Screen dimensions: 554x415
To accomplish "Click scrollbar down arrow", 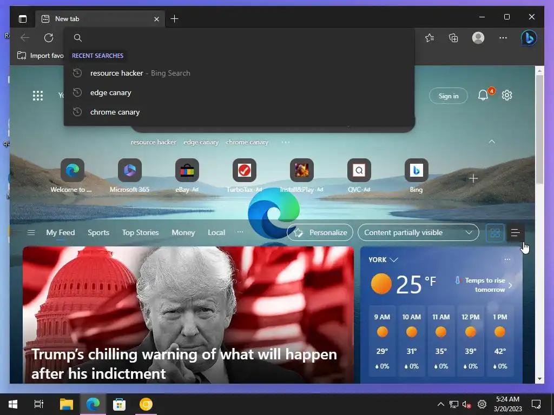I will click(x=539, y=379).
